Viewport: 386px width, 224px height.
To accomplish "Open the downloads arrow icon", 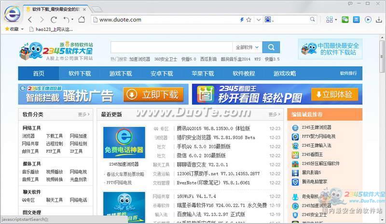I will click(379, 20).
